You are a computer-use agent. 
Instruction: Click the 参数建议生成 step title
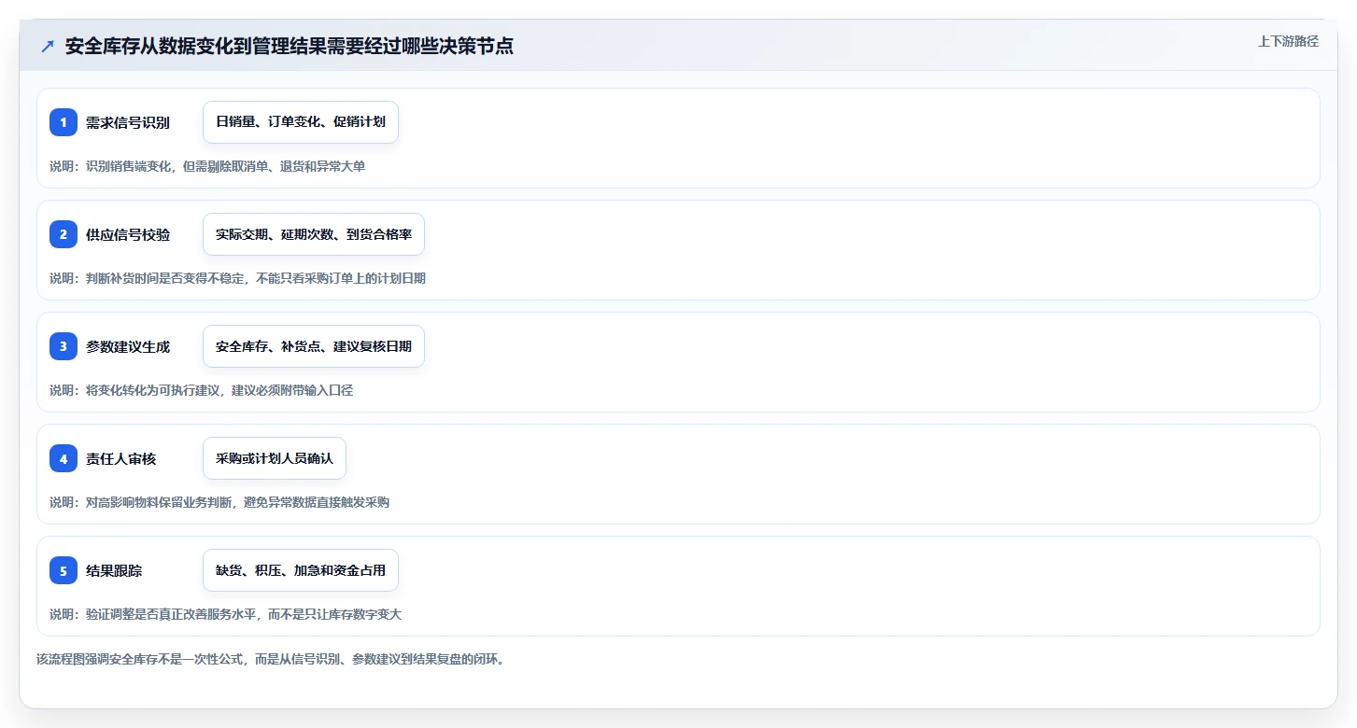pyautogui.click(x=128, y=346)
